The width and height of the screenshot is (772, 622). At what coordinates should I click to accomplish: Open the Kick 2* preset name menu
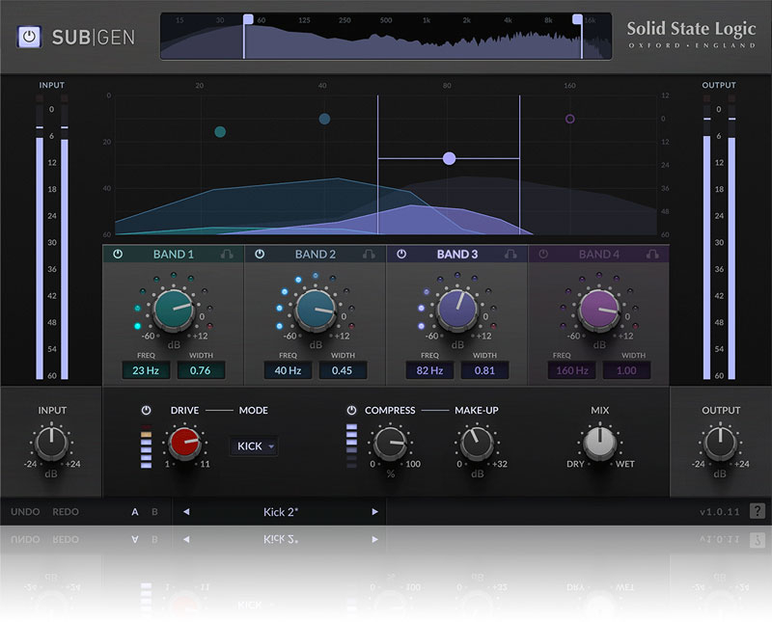[281, 512]
